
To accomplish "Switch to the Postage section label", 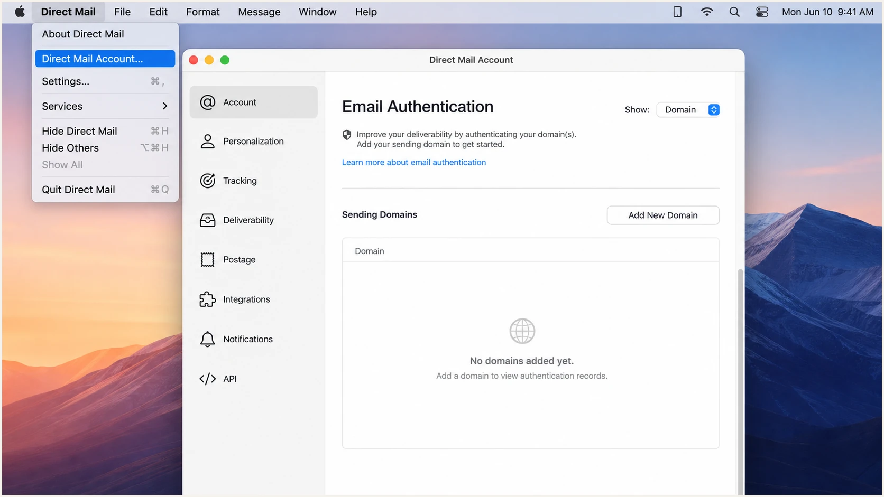I will [239, 259].
